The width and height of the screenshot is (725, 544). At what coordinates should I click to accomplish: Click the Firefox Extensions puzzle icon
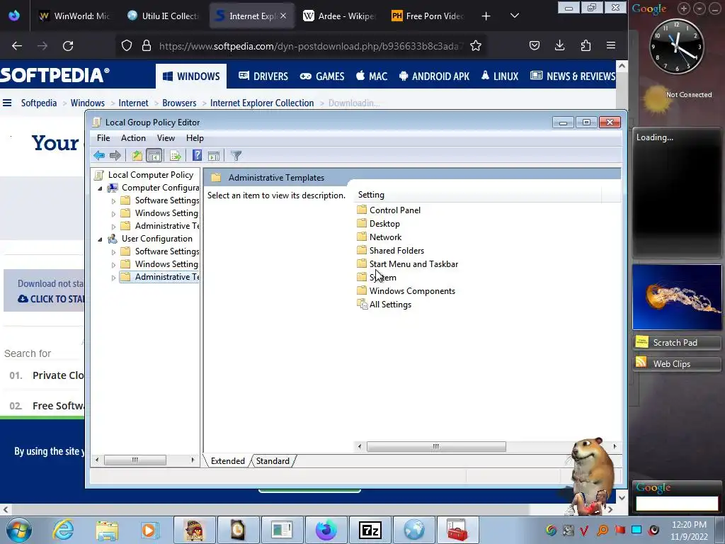click(x=586, y=45)
